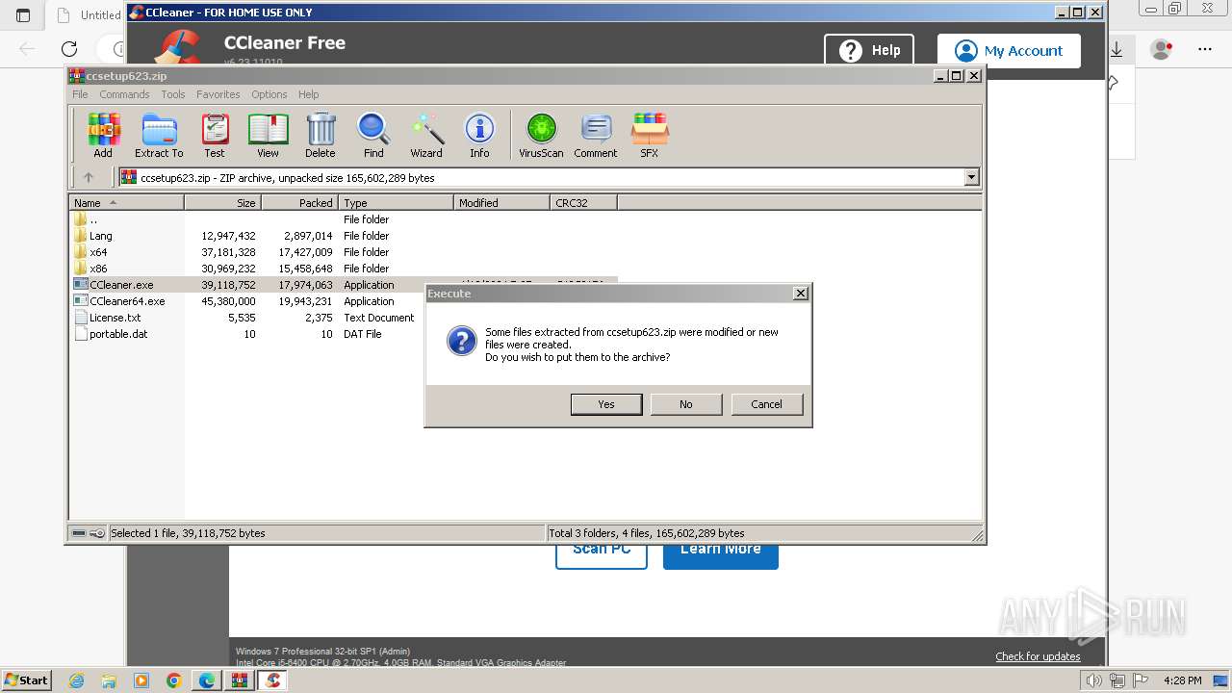Click the Windows Start button
This screenshot has height=693, width=1232.
(26, 680)
